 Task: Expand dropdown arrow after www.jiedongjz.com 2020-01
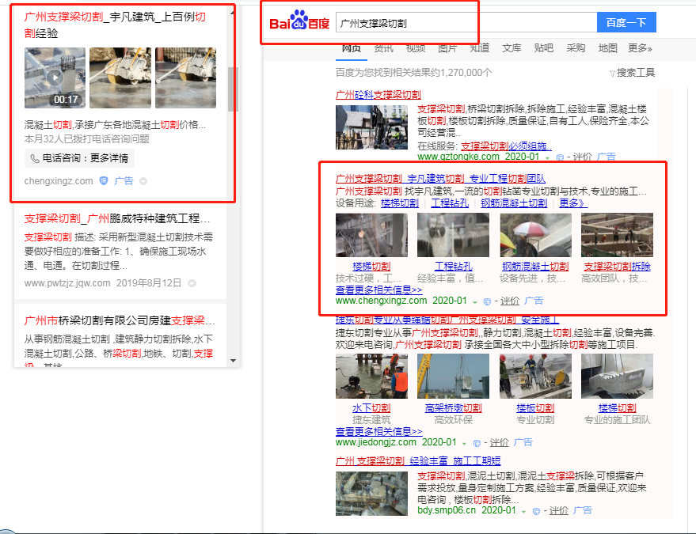click(x=464, y=443)
